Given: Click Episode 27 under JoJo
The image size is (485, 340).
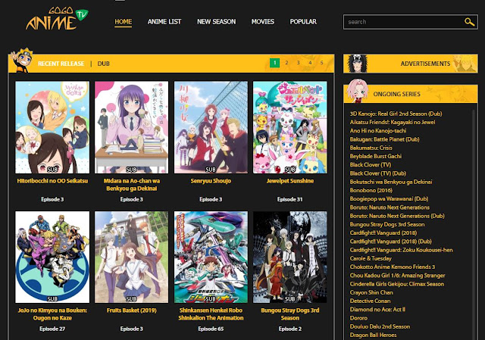Looking at the screenshot, I should tap(52, 329).
